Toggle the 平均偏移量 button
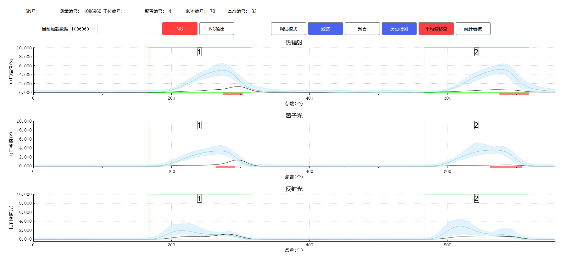 pos(436,29)
